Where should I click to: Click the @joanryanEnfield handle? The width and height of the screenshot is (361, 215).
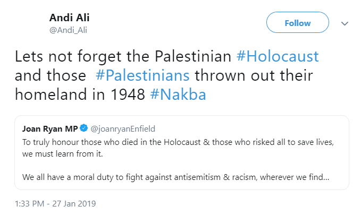123,129
